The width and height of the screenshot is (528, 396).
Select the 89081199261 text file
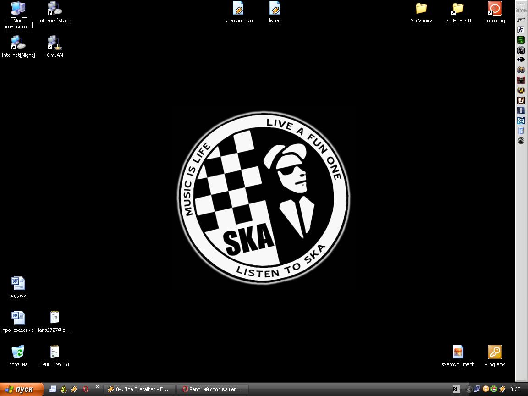[55, 356]
